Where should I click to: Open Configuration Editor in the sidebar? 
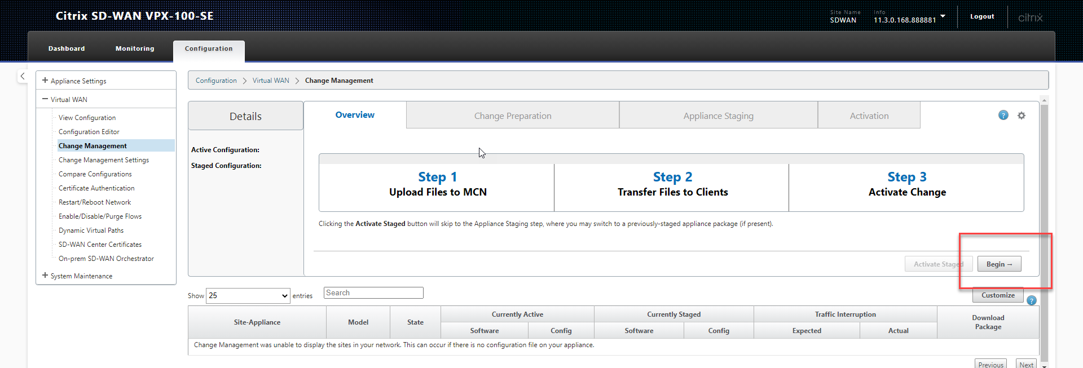point(89,132)
